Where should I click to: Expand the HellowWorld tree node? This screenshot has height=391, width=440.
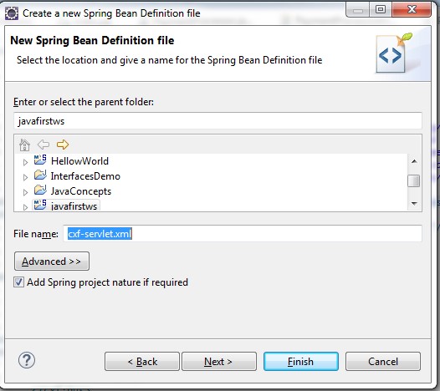pyautogui.click(x=25, y=162)
